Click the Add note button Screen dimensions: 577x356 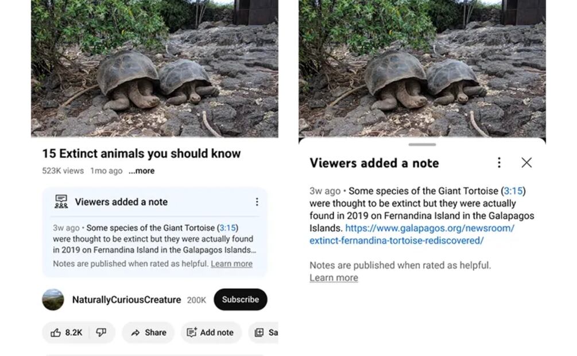pos(210,332)
